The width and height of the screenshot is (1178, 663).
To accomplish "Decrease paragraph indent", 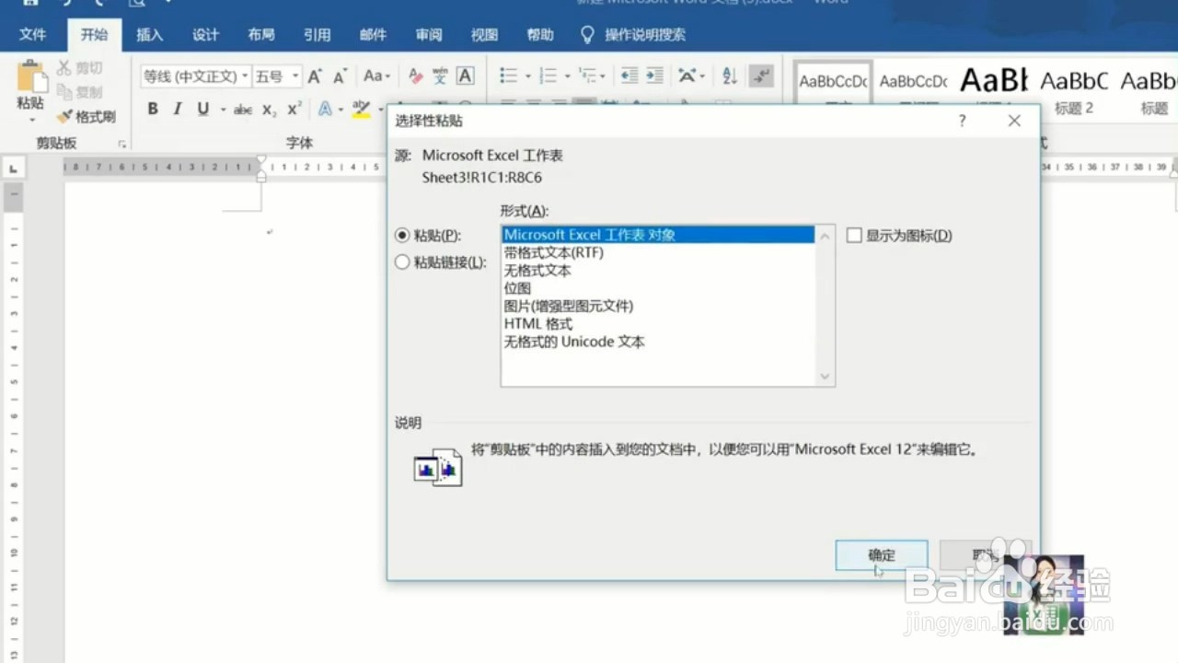I will [x=629, y=76].
